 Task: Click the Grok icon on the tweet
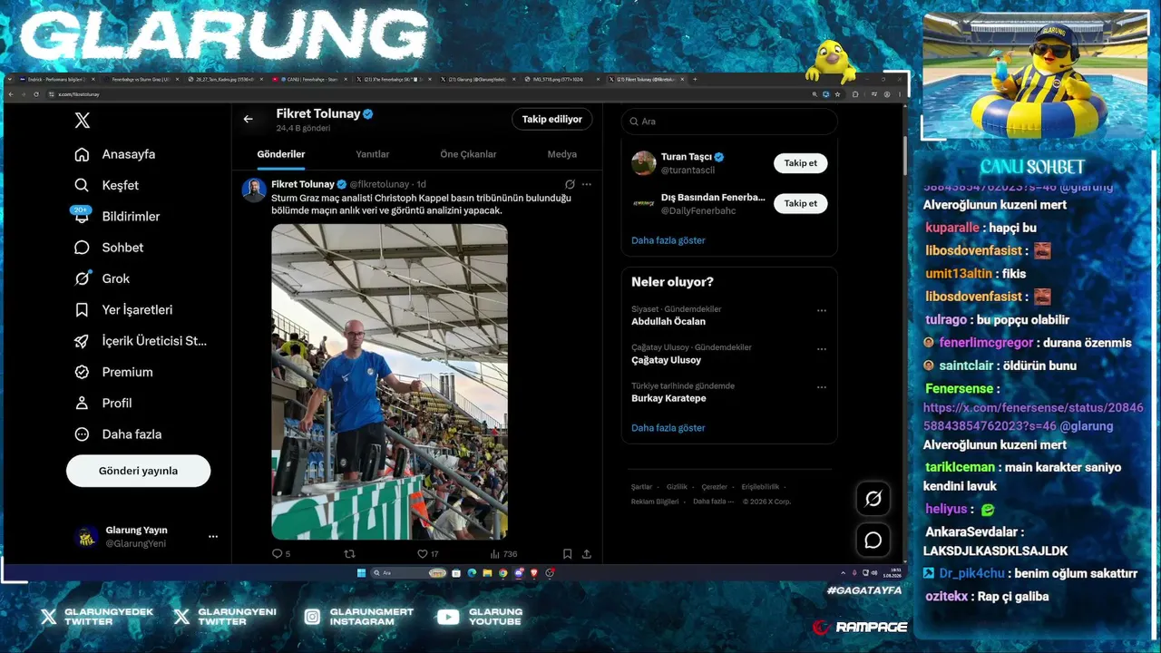click(570, 184)
